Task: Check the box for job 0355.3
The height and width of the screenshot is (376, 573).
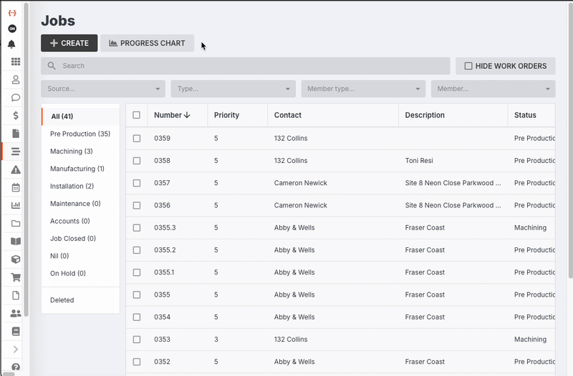Action: tap(137, 227)
